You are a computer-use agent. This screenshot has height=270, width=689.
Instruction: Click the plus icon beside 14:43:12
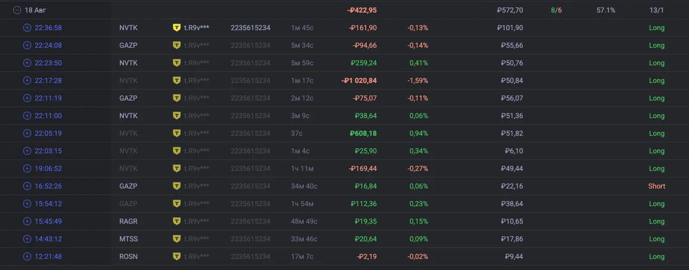tap(27, 239)
